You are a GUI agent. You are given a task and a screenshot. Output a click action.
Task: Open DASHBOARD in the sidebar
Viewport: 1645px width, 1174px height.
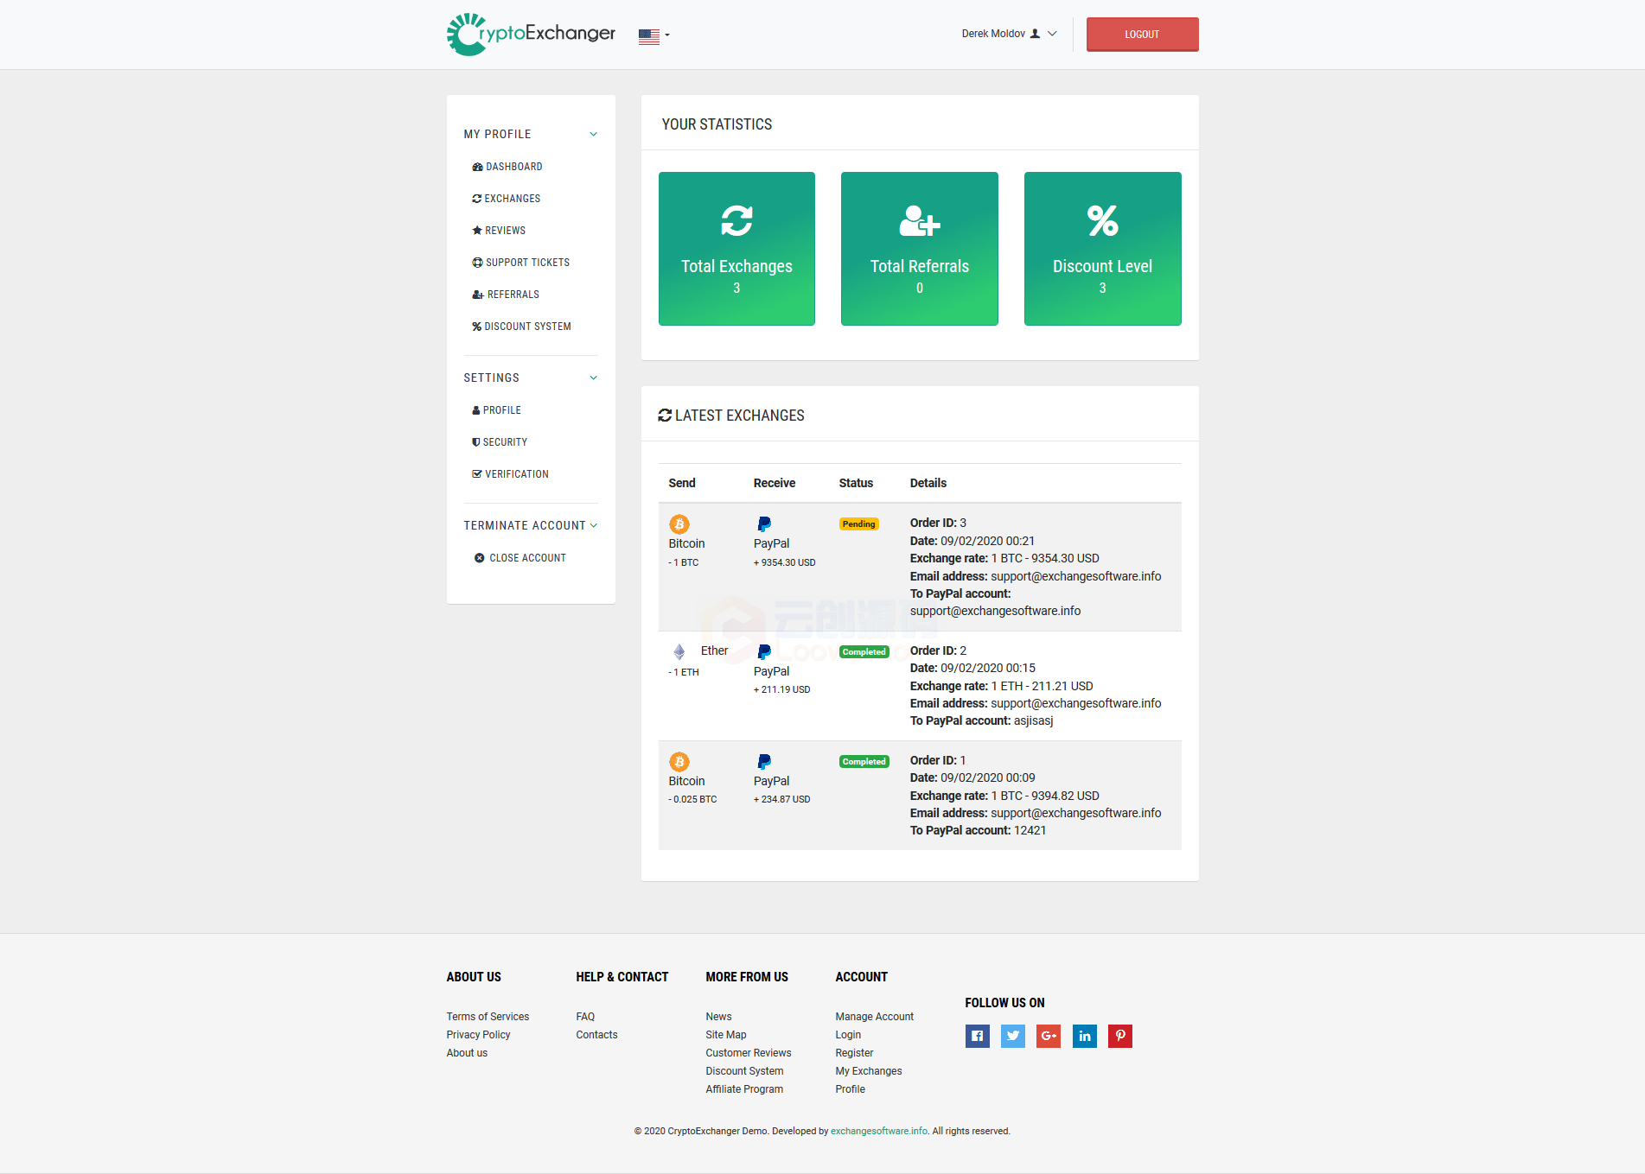tap(507, 167)
